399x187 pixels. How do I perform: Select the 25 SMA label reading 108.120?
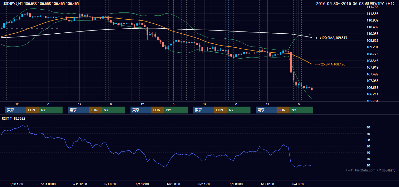[330, 64]
